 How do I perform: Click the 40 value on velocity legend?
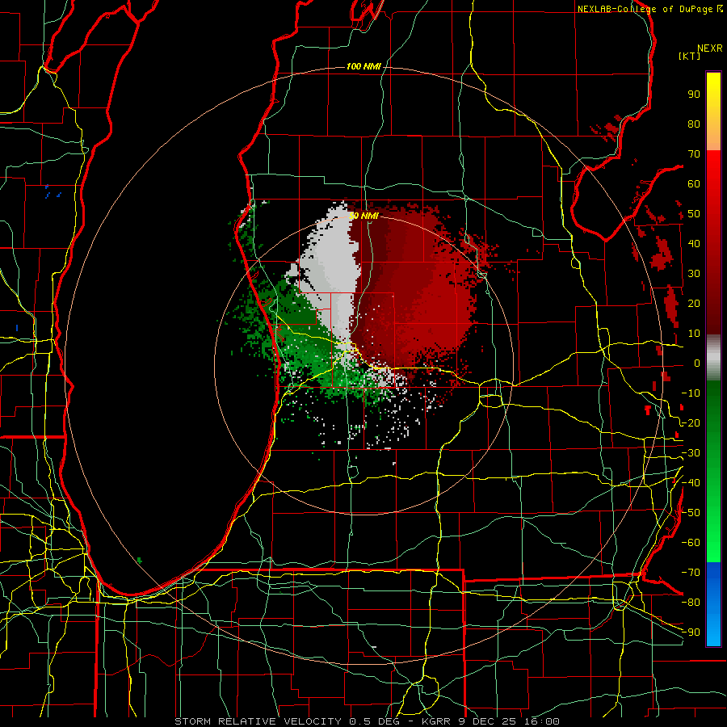pyautogui.click(x=694, y=244)
